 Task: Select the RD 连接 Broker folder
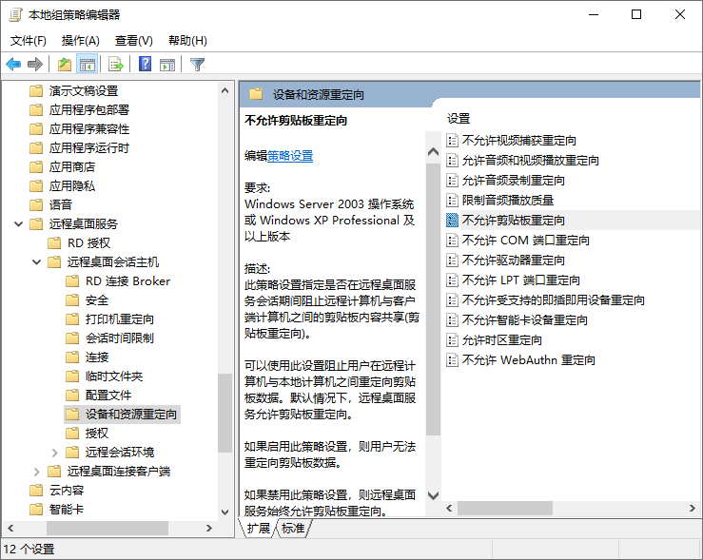coord(127,281)
